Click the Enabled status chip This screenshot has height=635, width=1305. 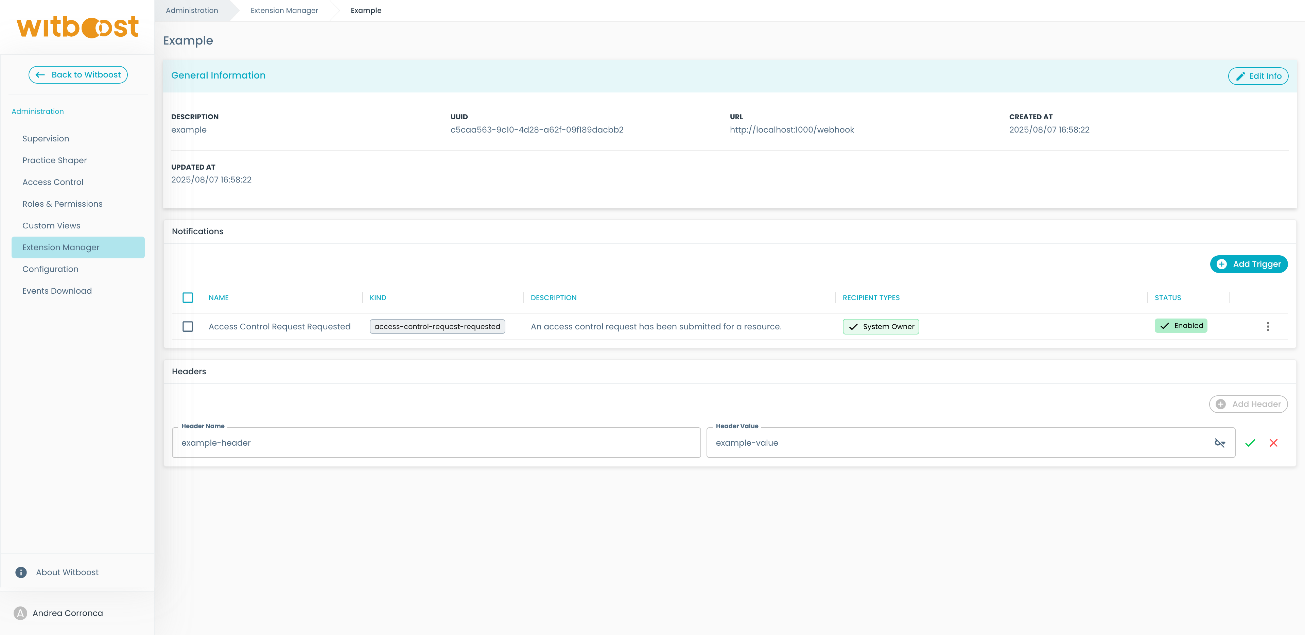[1180, 326]
